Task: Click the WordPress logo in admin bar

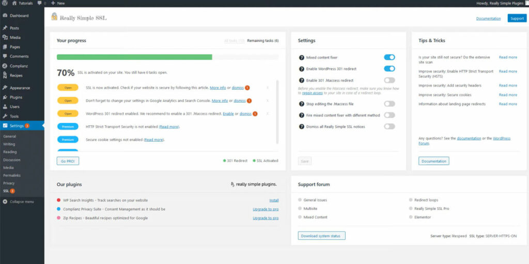Action: 5,3
